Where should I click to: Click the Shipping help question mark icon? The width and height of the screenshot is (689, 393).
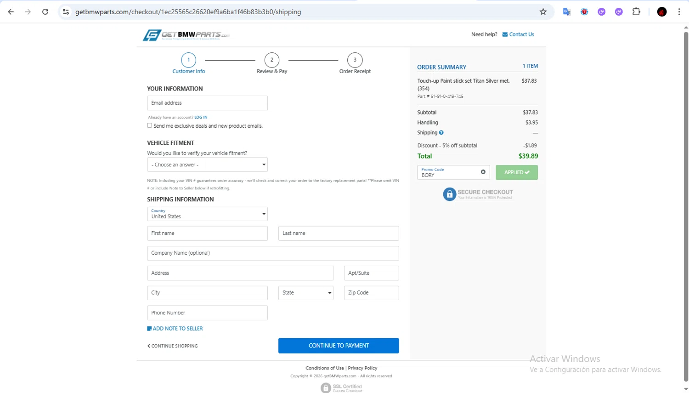tap(441, 133)
